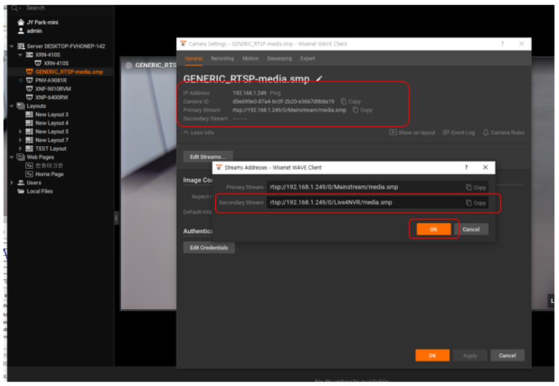
Task: Go to the Dewarping tab
Action: [279, 59]
